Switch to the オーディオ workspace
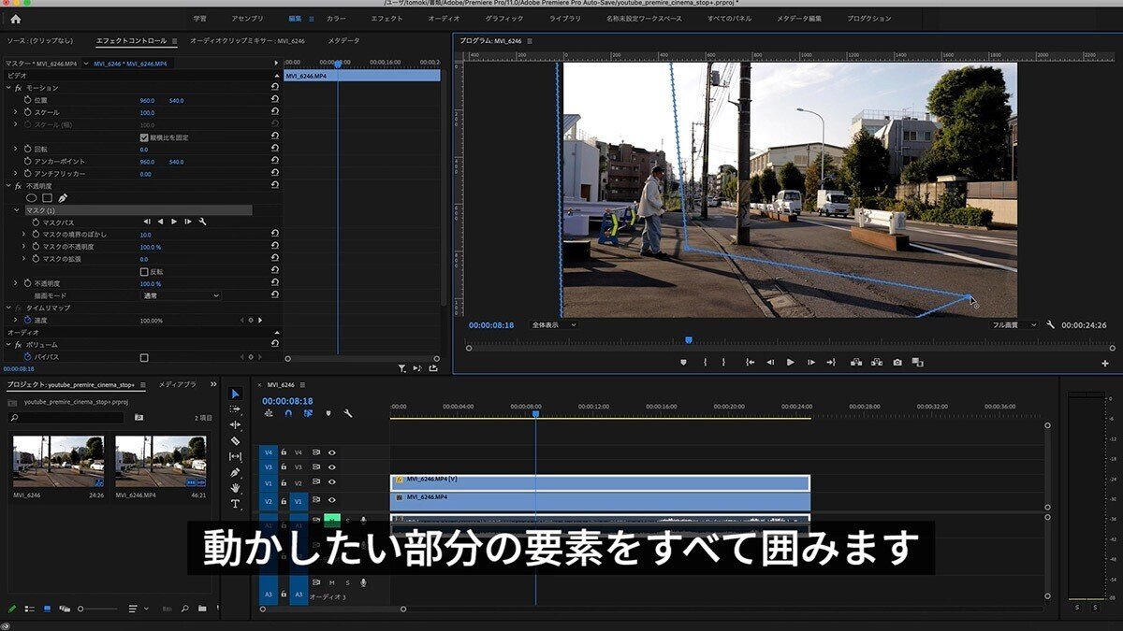The width and height of the screenshot is (1123, 631). [x=444, y=19]
